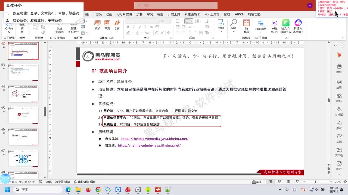Fit slide to current window

[345, 182]
